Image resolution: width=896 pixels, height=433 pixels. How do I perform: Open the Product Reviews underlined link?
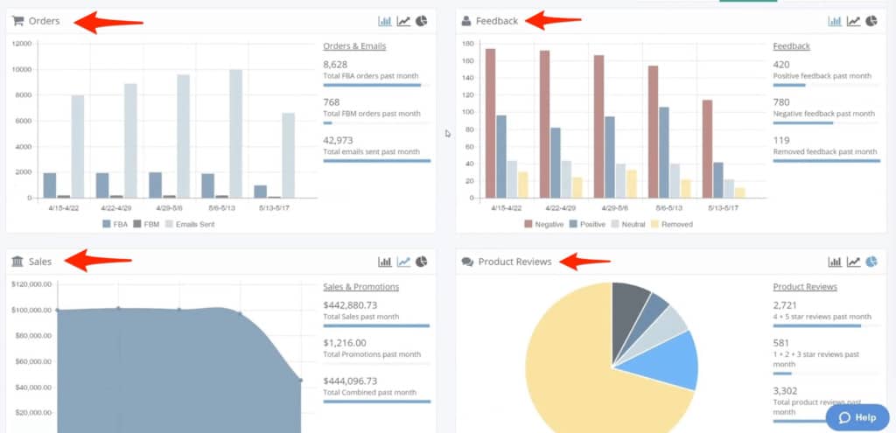coord(805,287)
